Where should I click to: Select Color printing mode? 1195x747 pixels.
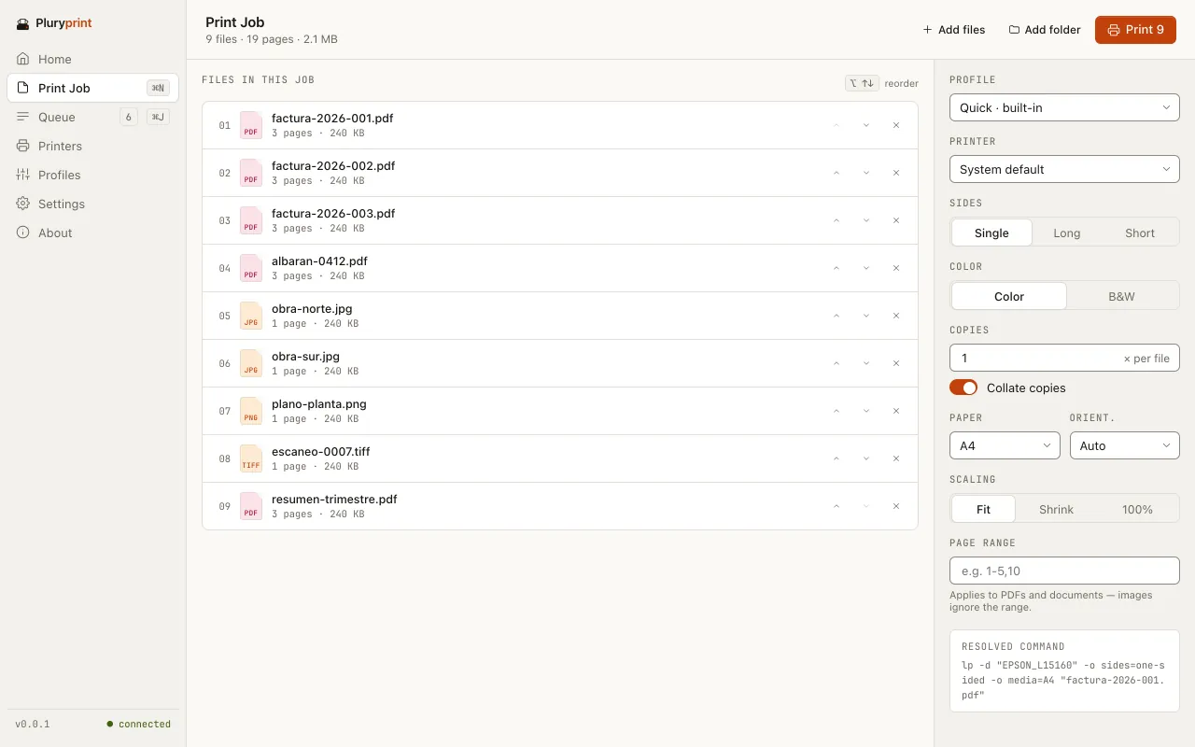coord(1009,296)
